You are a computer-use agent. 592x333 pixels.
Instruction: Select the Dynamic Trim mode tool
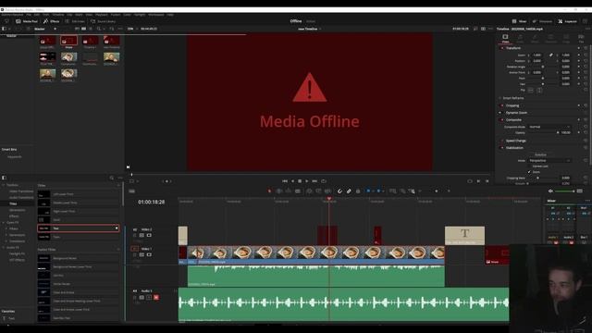289,191
